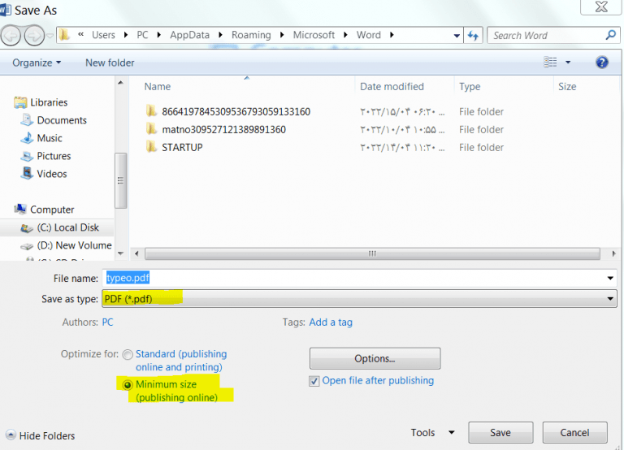624x450 pixels.
Task: Uncheck Open file after publishing
Action: point(314,380)
